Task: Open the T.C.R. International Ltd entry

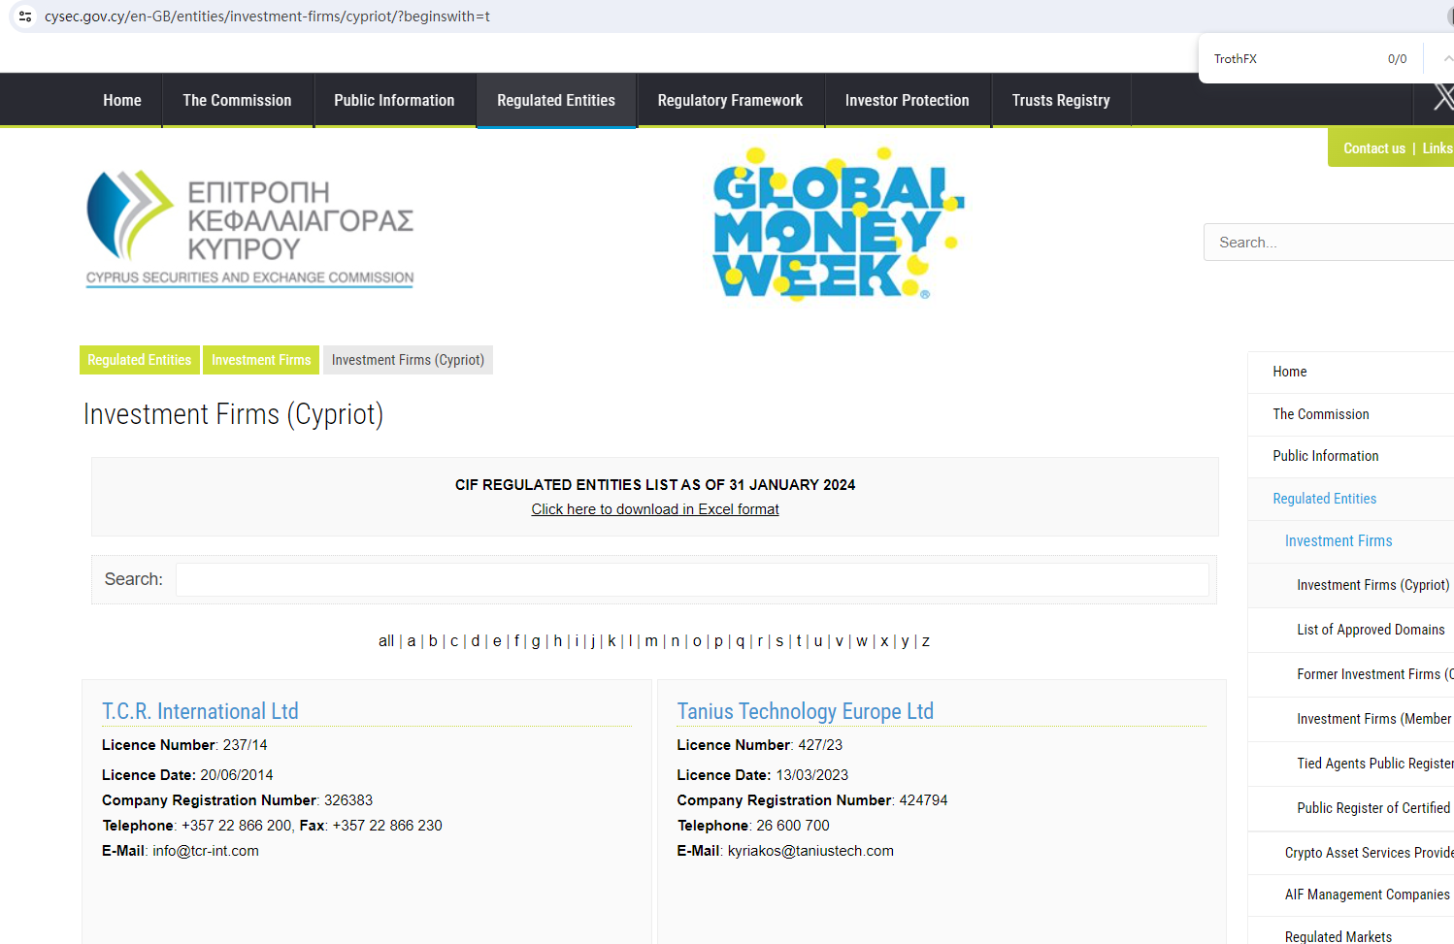Action: point(200,711)
